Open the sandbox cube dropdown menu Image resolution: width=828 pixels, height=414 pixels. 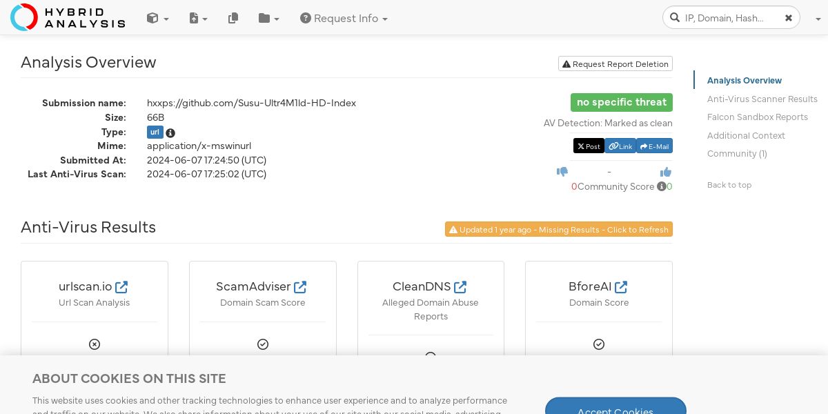click(x=157, y=19)
